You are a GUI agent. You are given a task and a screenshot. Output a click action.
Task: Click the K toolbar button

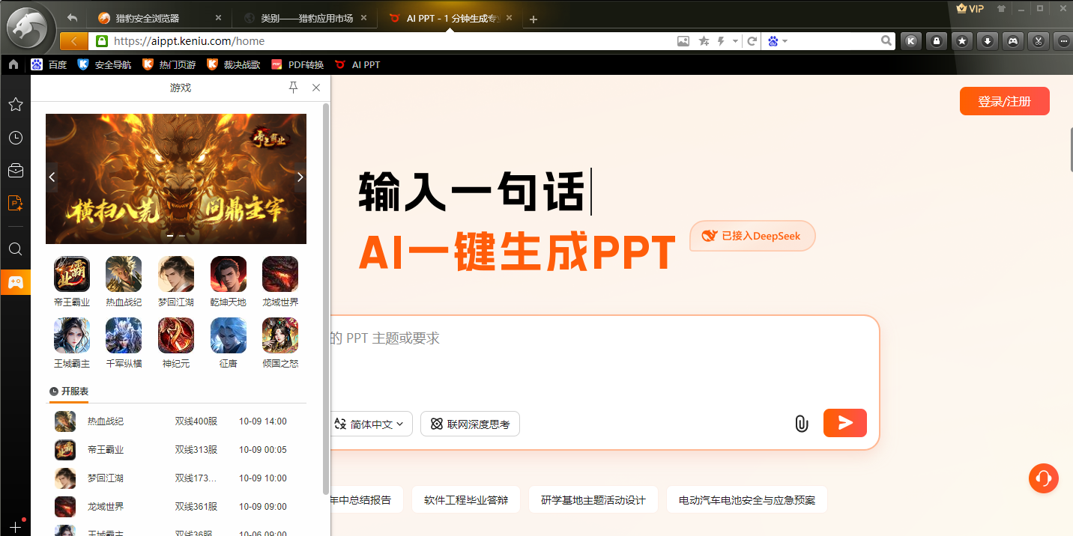pyautogui.click(x=911, y=41)
